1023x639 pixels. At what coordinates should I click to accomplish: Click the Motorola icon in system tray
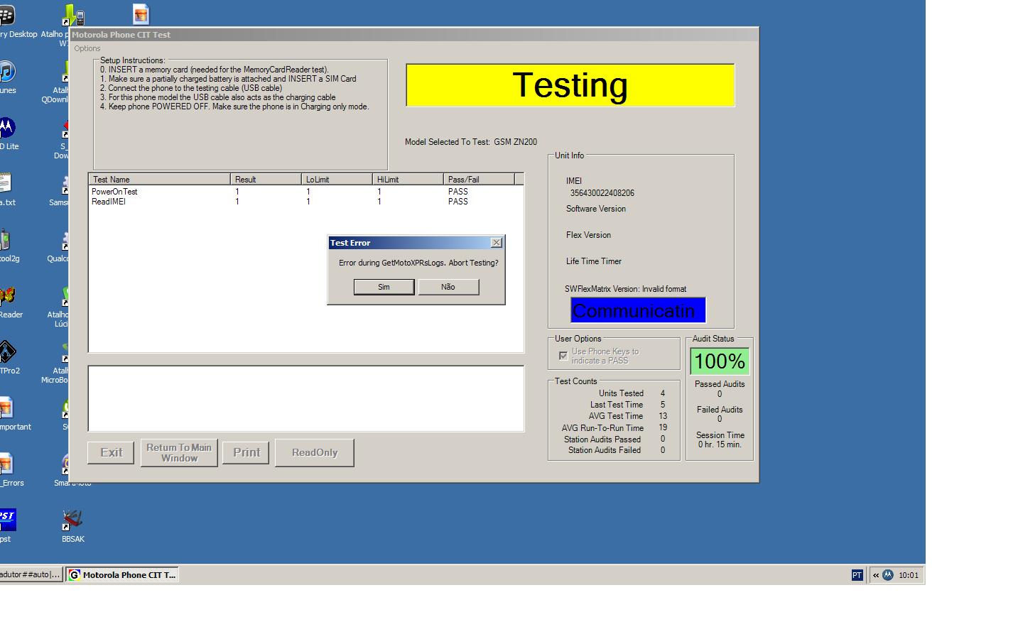click(x=888, y=575)
